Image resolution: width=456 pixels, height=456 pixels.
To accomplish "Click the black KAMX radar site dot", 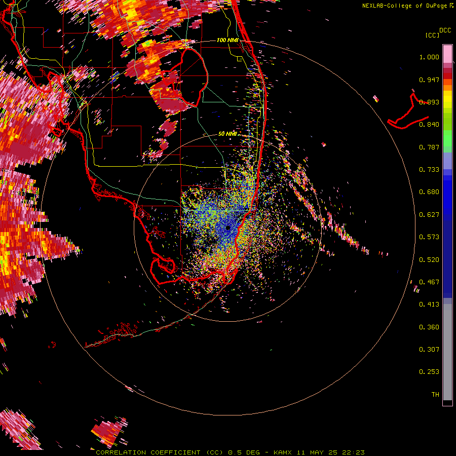I will 228,228.
